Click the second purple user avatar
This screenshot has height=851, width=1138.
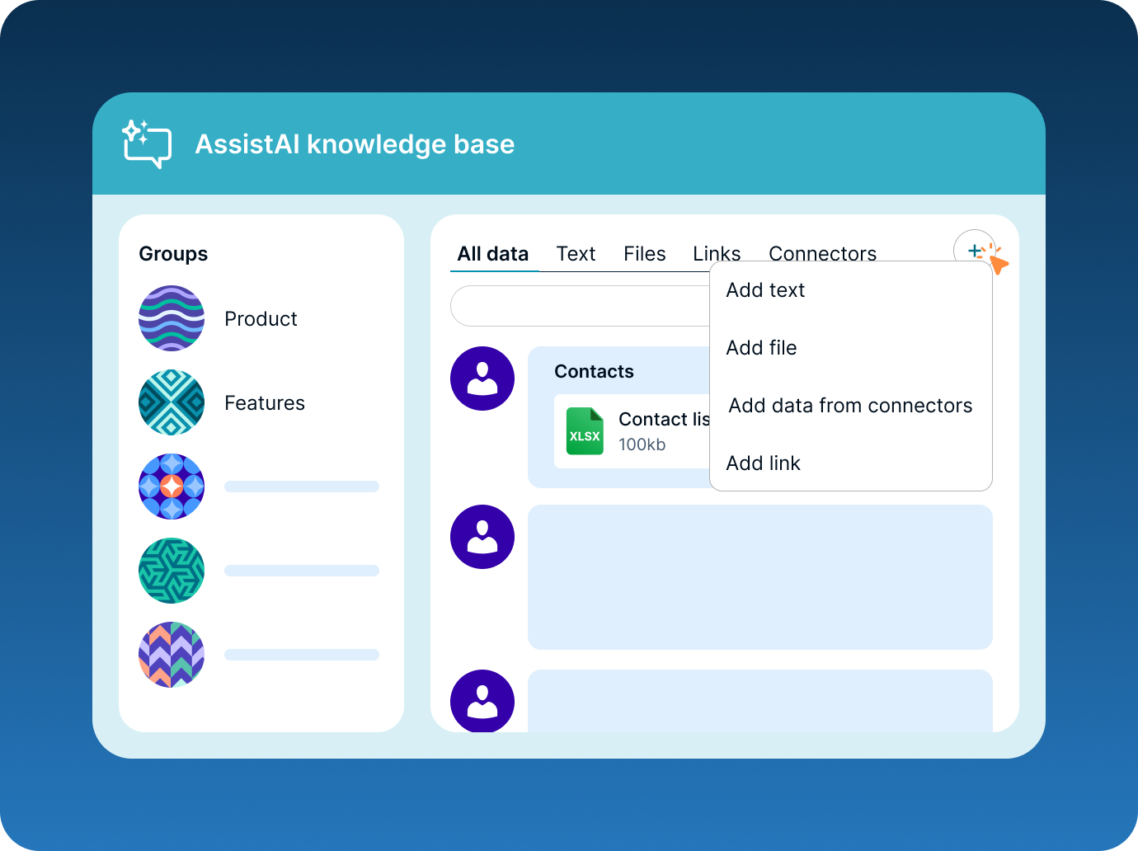click(x=482, y=537)
